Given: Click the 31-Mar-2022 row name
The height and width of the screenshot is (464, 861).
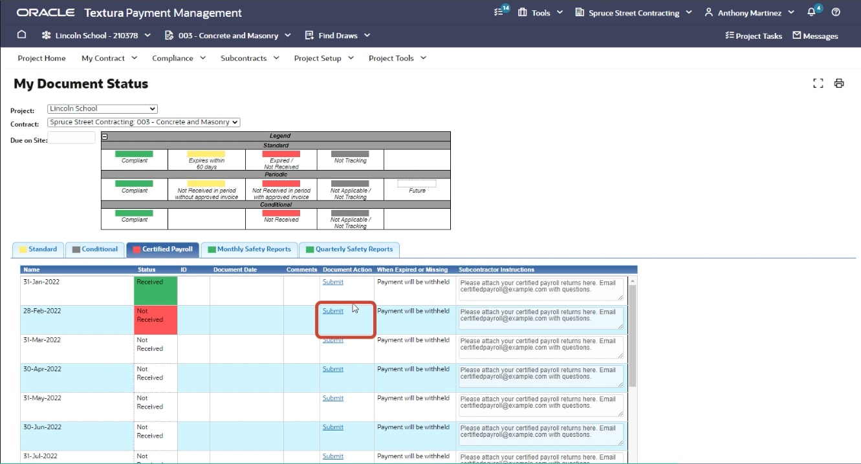Looking at the screenshot, I should (41, 340).
